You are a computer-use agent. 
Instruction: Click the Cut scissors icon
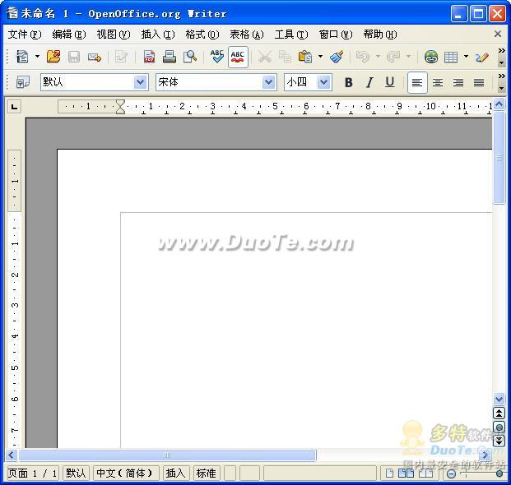(x=265, y=57)
